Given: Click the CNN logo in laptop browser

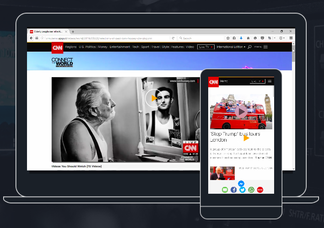Looking at the screenshot, I should coord(57,48).
